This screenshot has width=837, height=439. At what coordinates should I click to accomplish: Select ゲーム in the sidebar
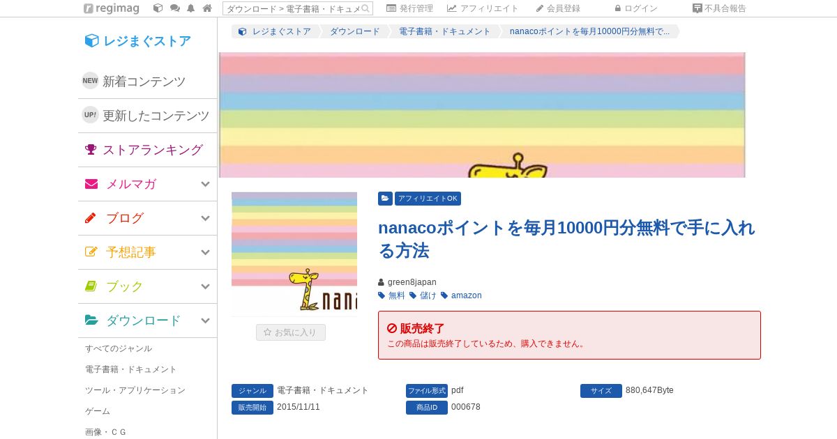[98, 411]
